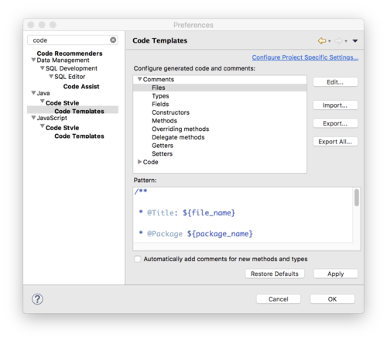Select the Constructors comment template
This screenshot has height=341, width=387.
pos(170,112)
